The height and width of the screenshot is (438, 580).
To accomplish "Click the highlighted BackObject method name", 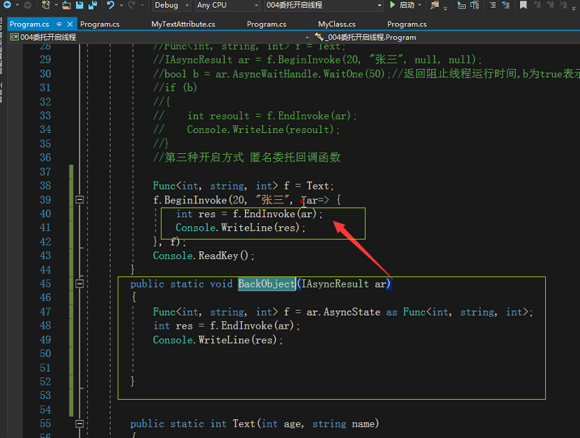I will click(x=267, y=283).
